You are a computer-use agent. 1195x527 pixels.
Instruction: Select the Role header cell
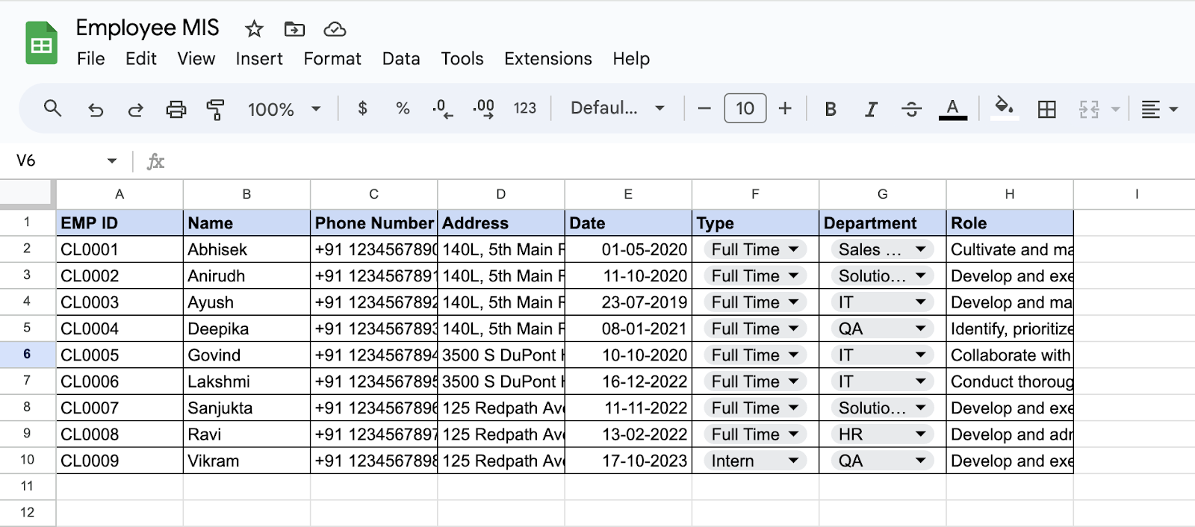1010,222
